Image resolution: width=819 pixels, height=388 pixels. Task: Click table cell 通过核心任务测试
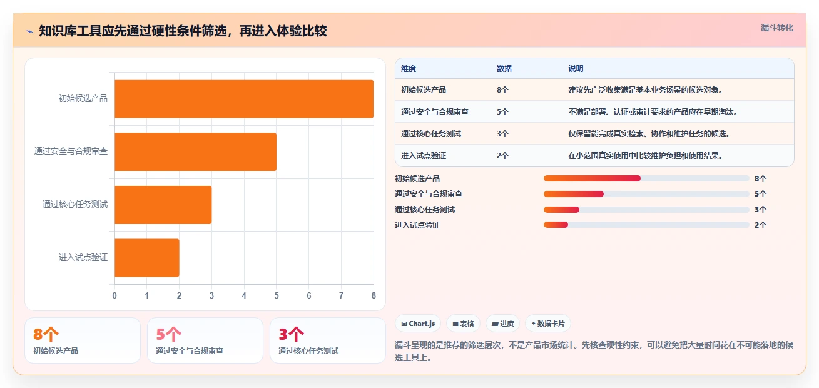click(x=431, y=134)
